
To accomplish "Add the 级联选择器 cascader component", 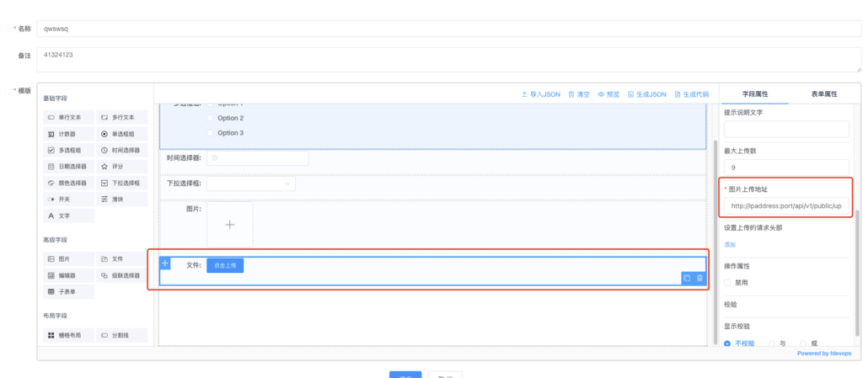I will point(121,275).
